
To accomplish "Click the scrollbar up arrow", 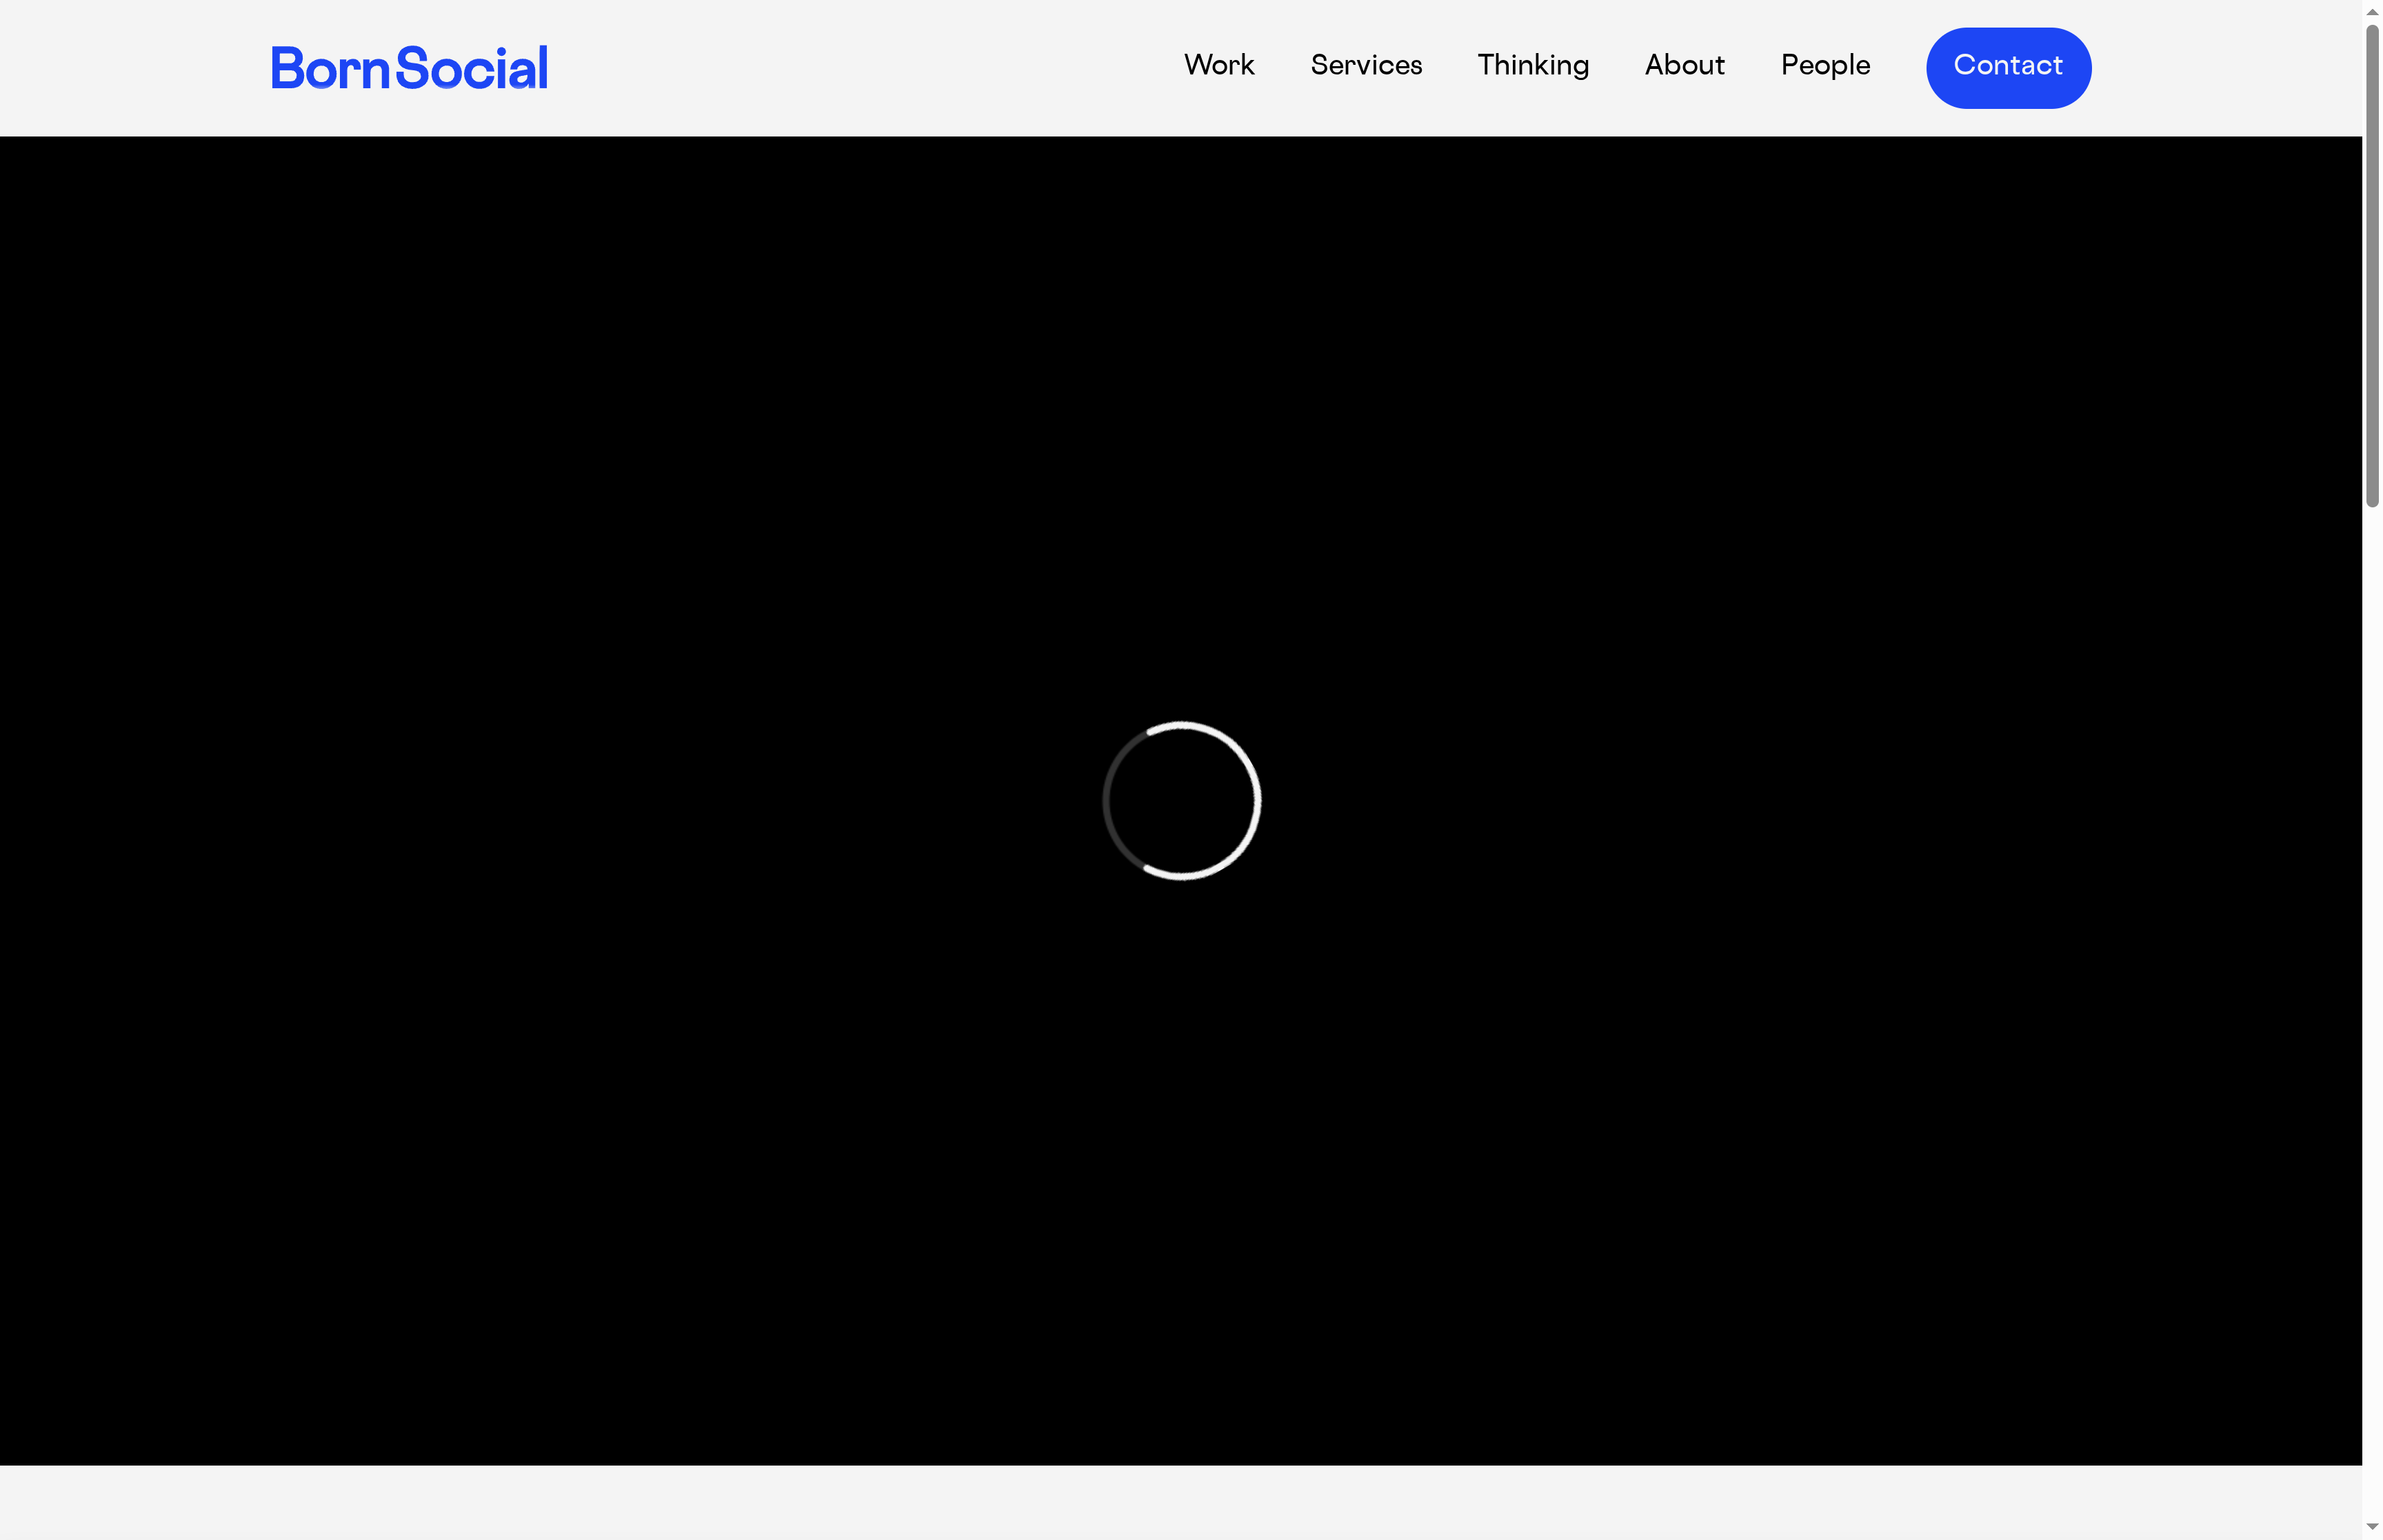I will click(x=2371, y=11).
